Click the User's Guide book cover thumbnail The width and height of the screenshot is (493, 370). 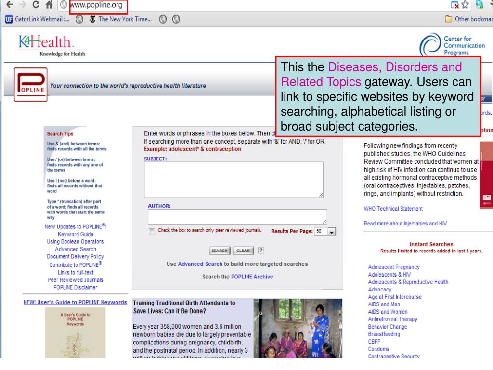(x=75, y=333)
